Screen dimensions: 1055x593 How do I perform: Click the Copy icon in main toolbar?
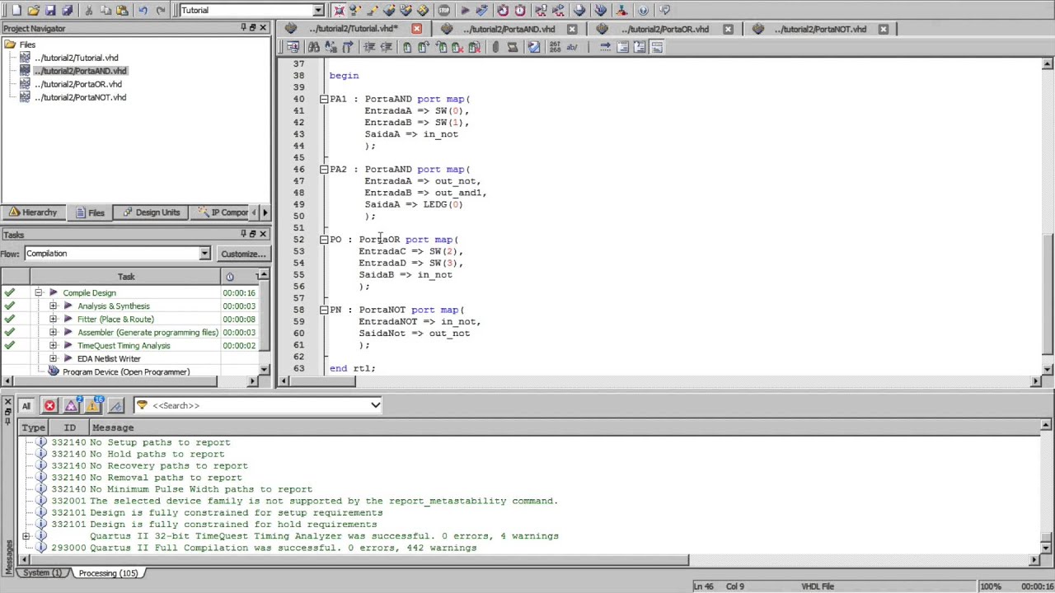[x=105, y=11]
